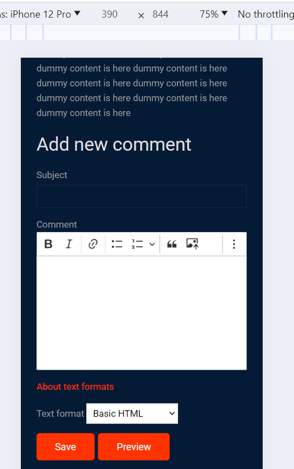The width and height of the screenshot is (294, 469).
Task: Select the viewport width field 390
Action: click(x=109, y=14)
